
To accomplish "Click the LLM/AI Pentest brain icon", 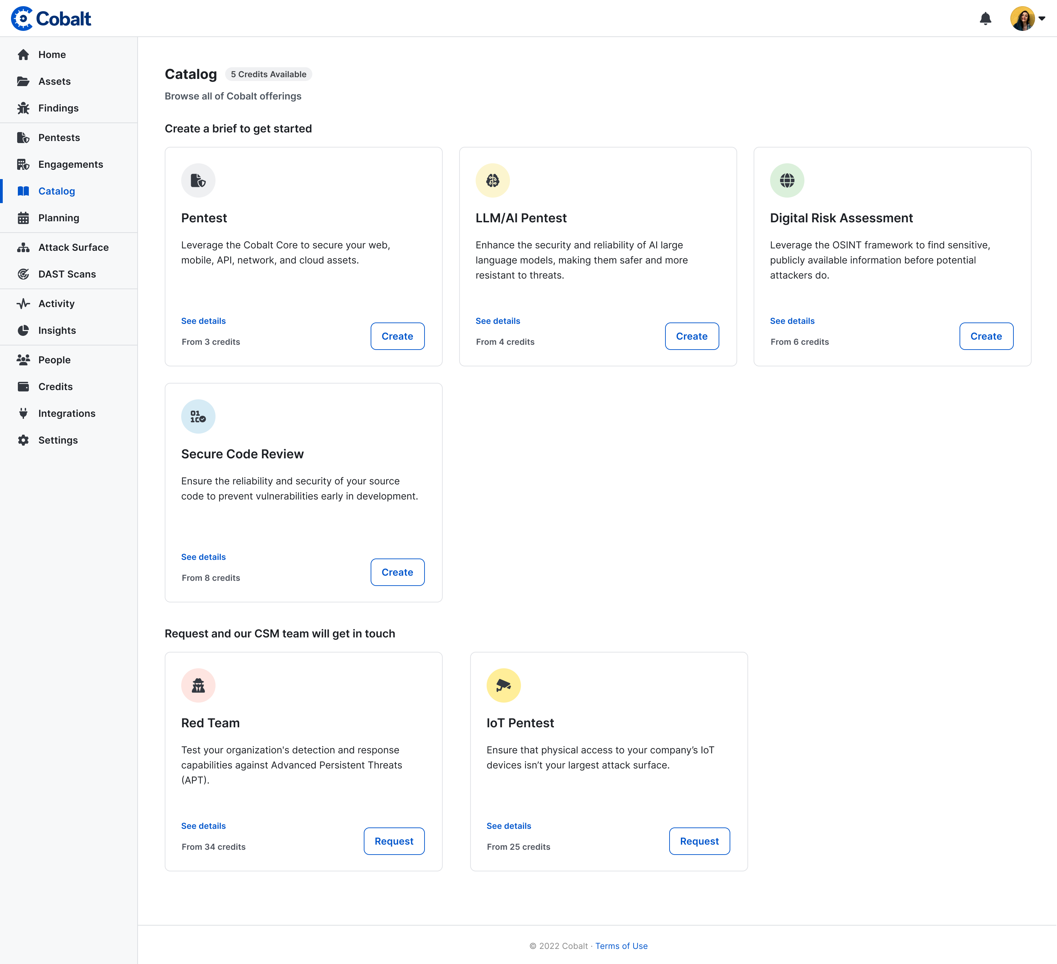I will pyautogui.click(x=492, y=181).
